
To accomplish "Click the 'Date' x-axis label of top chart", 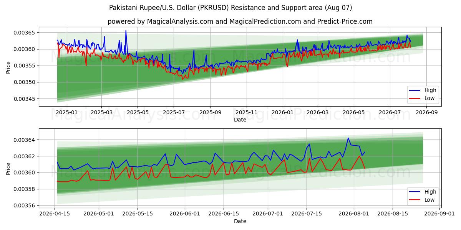I will [240, 120].
